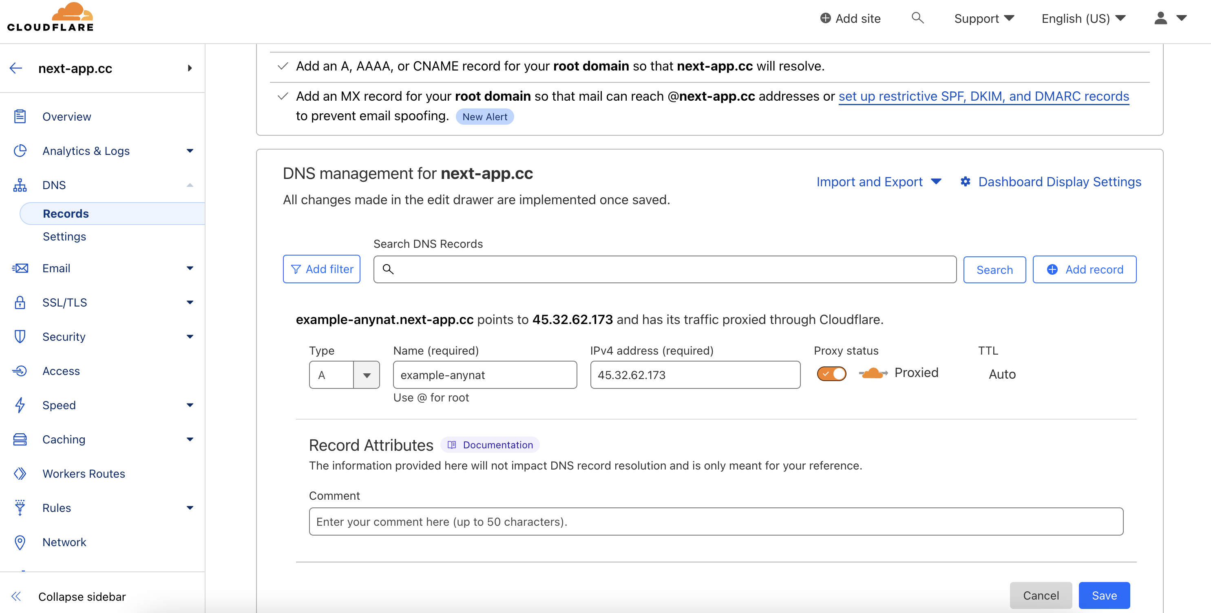
Task: Click the completed A record checkmark
Action: (x=282, y=66)
